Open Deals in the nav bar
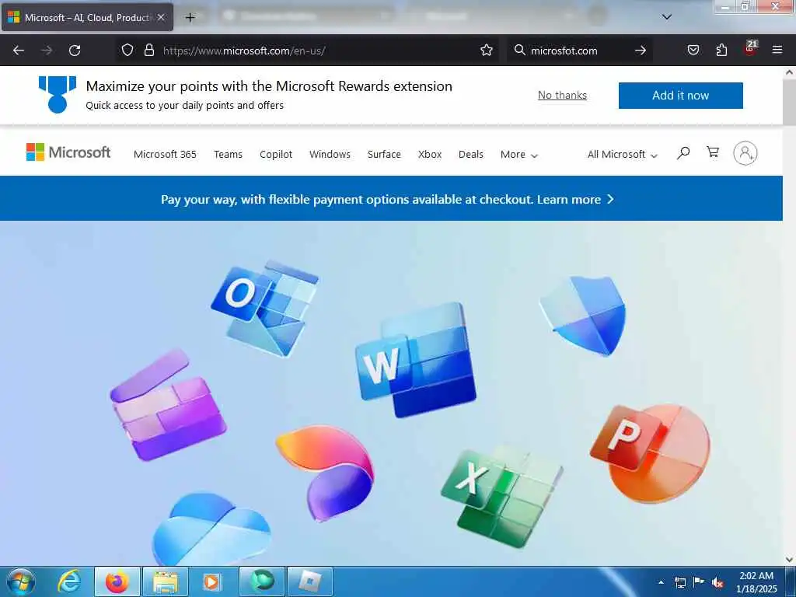Image resolution: width=796 pixels, height=597 pixels. (470, 155)
